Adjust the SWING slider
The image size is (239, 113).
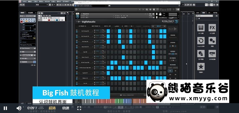coord(173,37)
